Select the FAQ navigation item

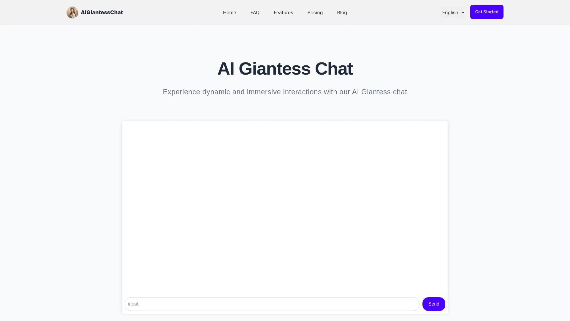coord(255,12)
